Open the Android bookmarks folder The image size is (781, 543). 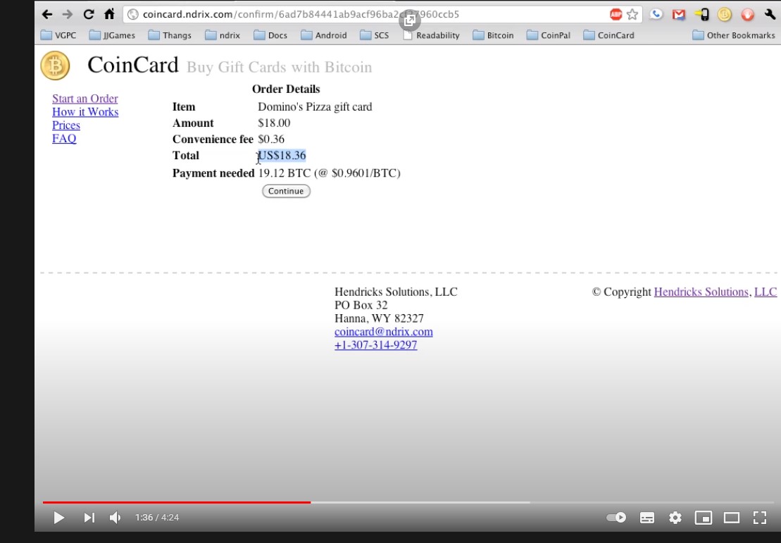[324, 35]
